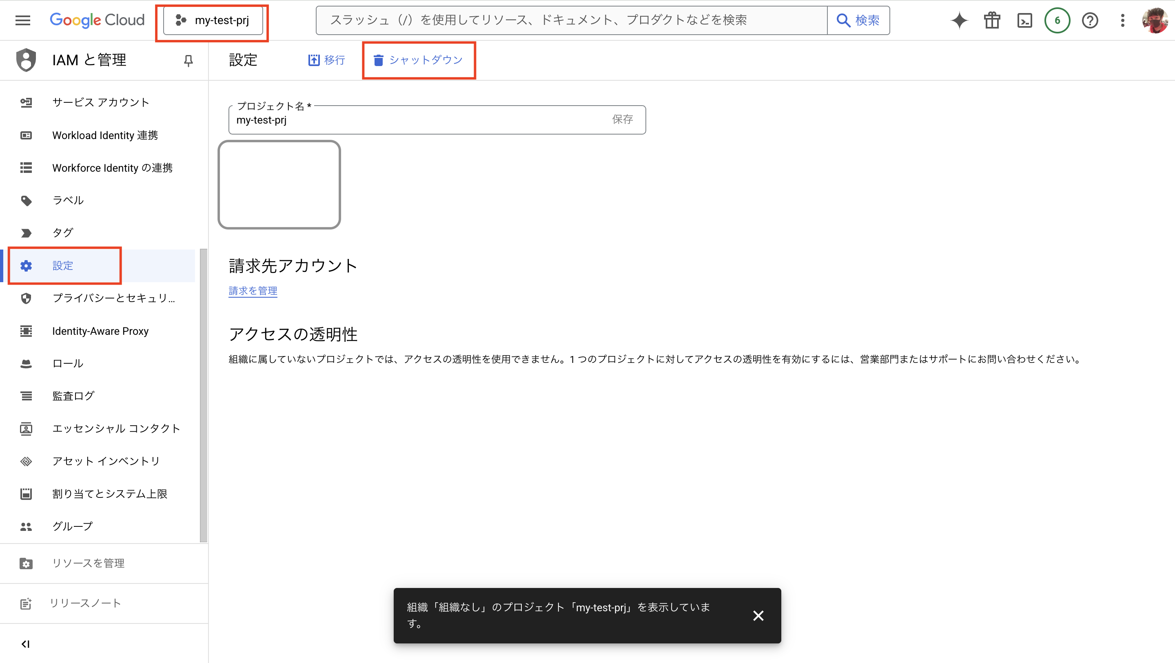Open the help question mark icon

point(1090,20)
